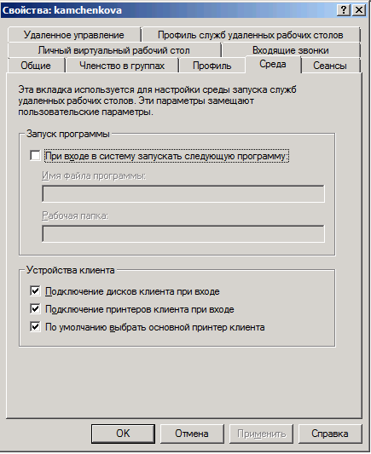Open help with the Справка button
Image resolution: width=371 pixels, height=454 pixels.
point(330,434)
